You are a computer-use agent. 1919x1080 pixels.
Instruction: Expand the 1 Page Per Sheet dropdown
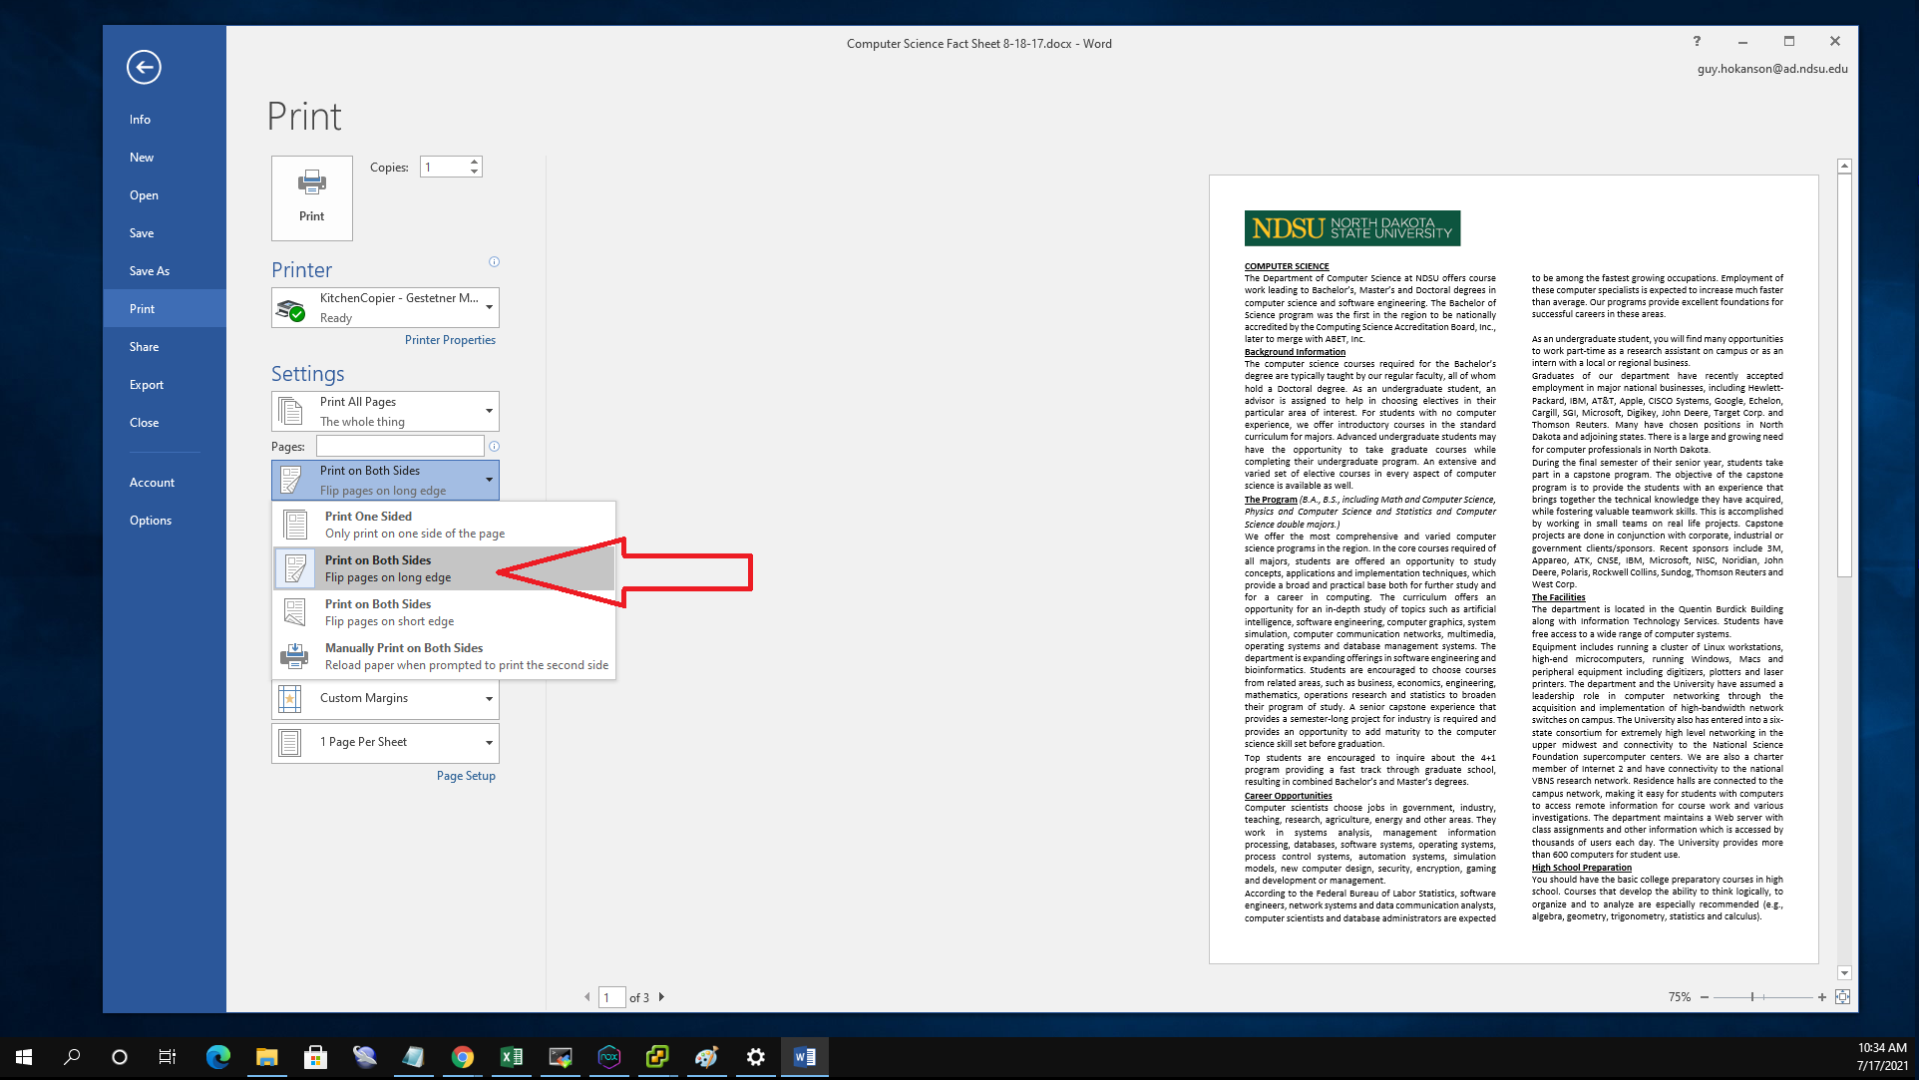tap(385, 742)
